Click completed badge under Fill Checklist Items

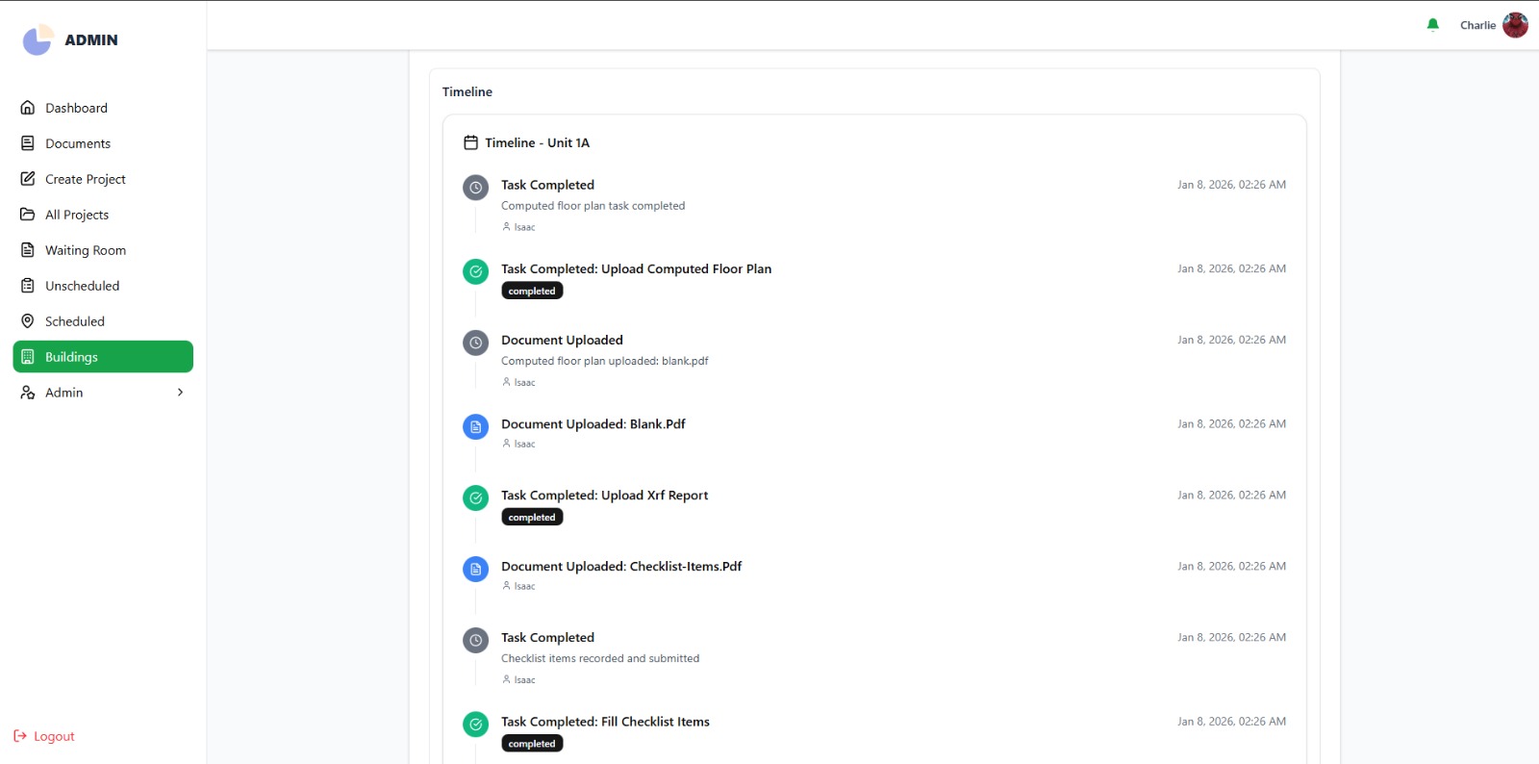(x=532, y=744)
